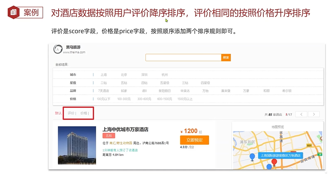Filter city by 杭州
This screenshot has width=329, height=174.
tap(164, 75)
